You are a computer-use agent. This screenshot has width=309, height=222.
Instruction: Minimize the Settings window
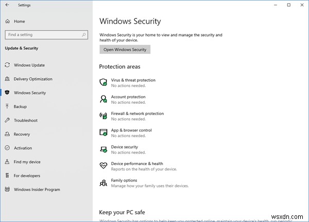(x=276, y=5)
